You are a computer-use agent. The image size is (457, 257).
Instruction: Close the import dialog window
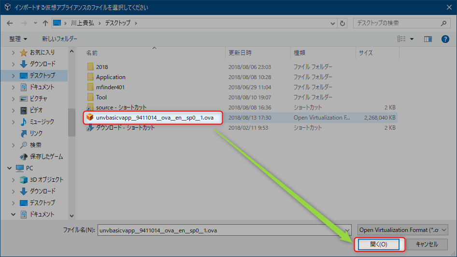pos(449,7)
